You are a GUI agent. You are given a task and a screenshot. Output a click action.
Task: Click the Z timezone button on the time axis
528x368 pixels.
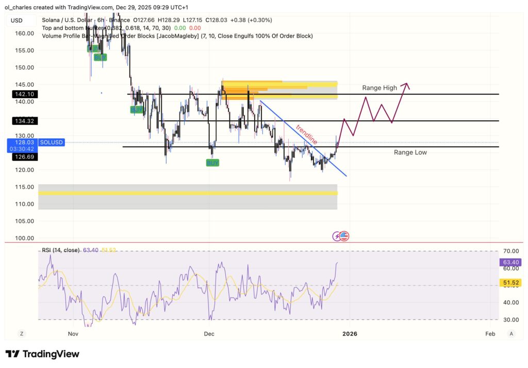click(x=21, y=334)
